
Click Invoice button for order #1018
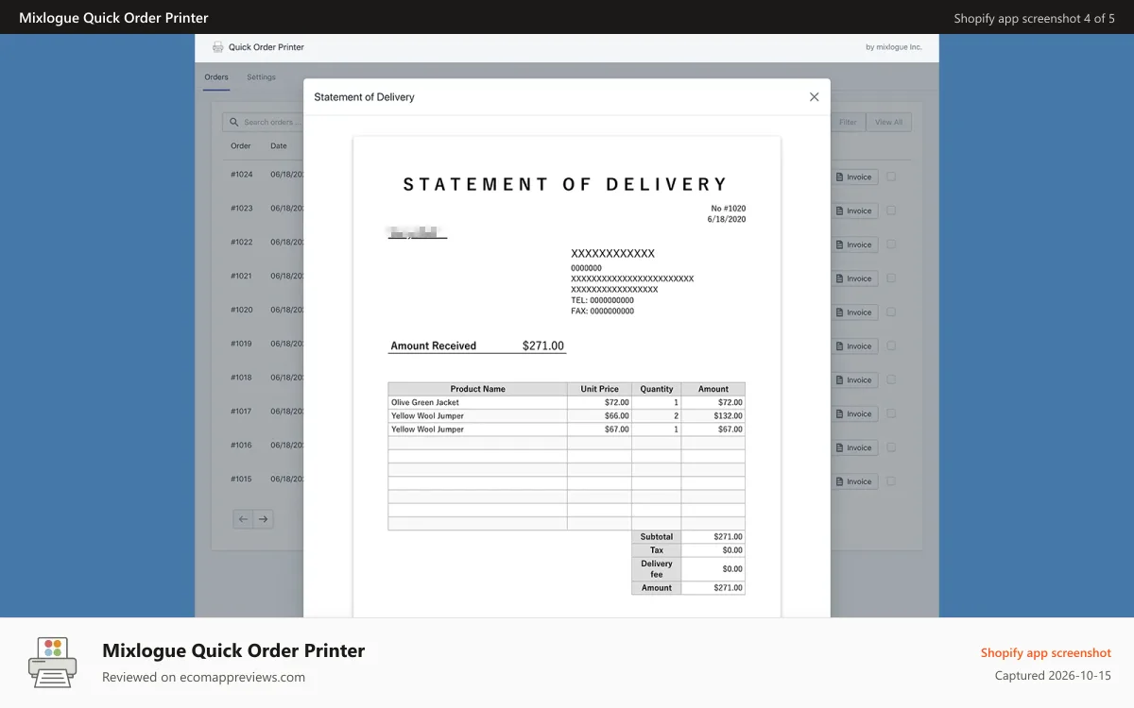(x=854, y=379)
